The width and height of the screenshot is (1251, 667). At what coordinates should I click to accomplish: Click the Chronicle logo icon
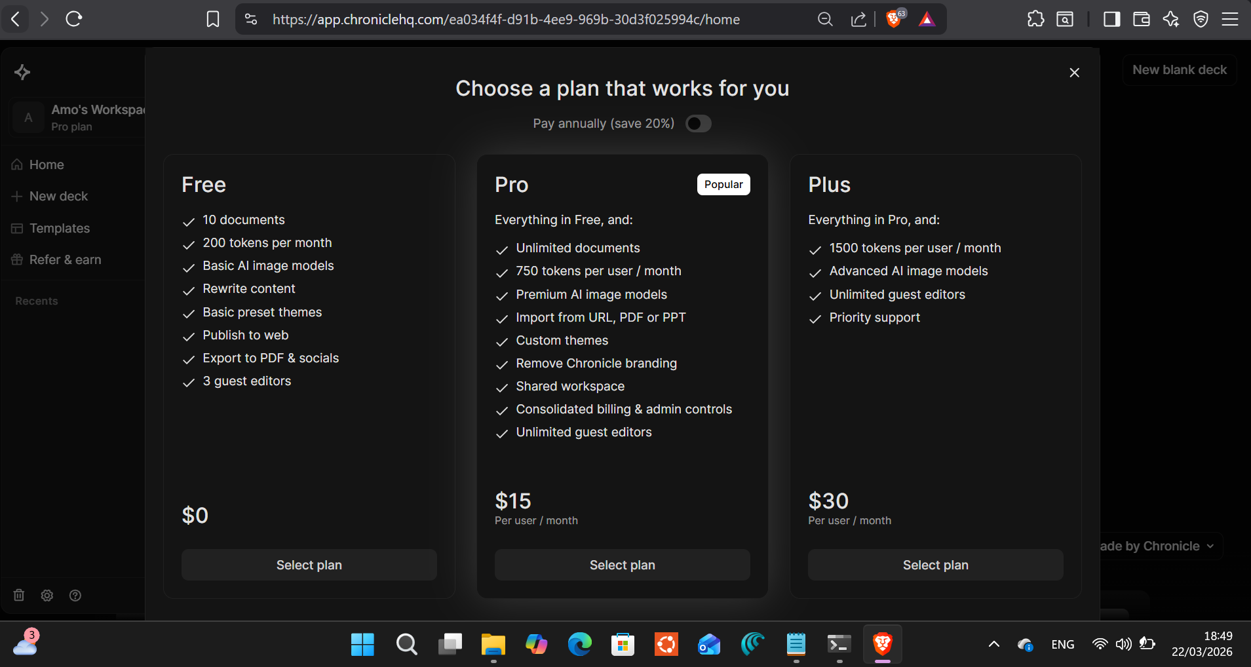point(22,72)
